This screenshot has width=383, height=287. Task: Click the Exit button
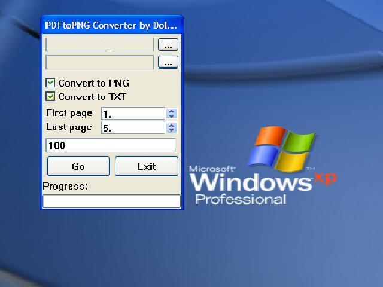[x=146, y=166]
